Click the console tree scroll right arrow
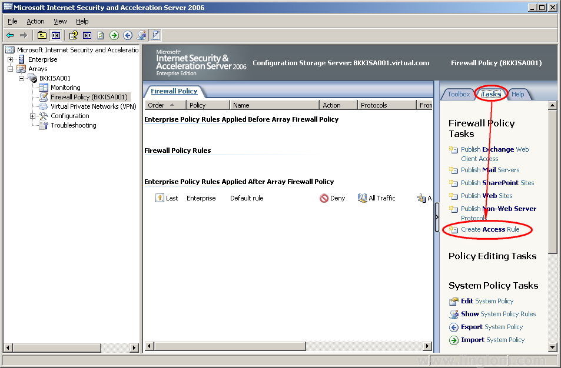The image size is (561, 368). (134, 347)
